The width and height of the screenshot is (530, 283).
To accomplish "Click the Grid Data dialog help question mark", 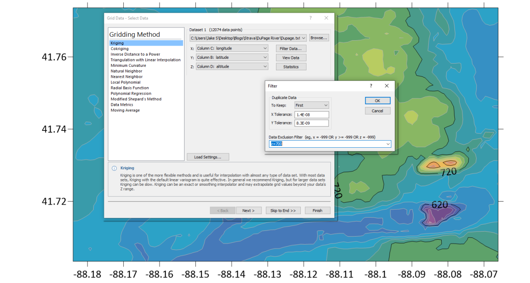I will pos(310,18).
